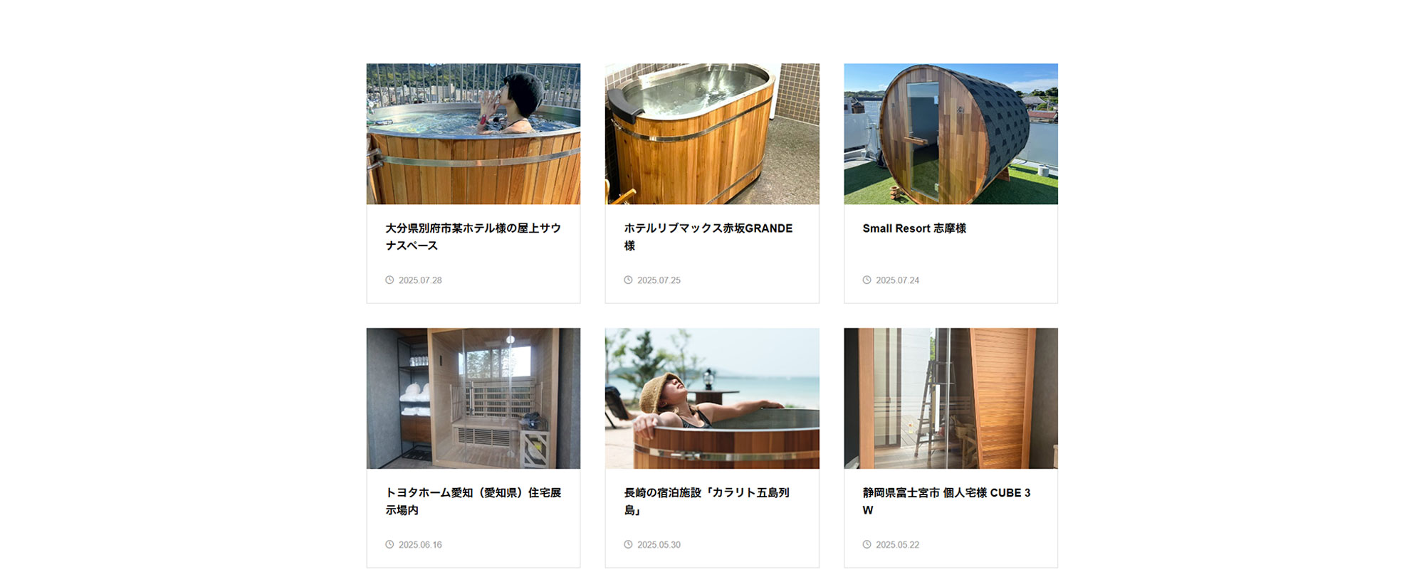
Task: Open the Small Resort 志摩様 article
Action: 914,228
